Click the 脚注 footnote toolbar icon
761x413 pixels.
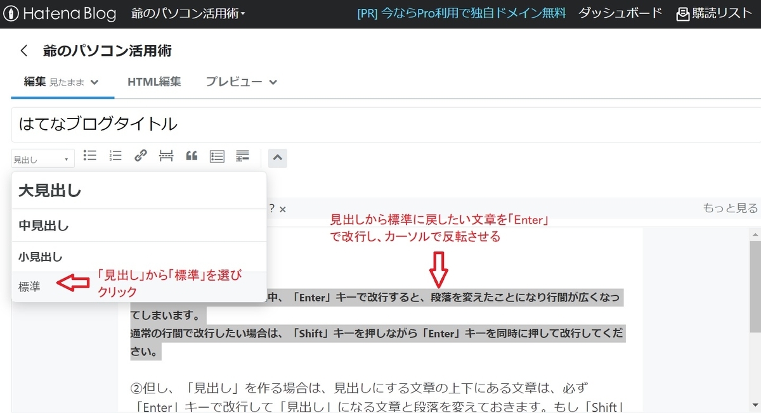[x=242, y=156]
